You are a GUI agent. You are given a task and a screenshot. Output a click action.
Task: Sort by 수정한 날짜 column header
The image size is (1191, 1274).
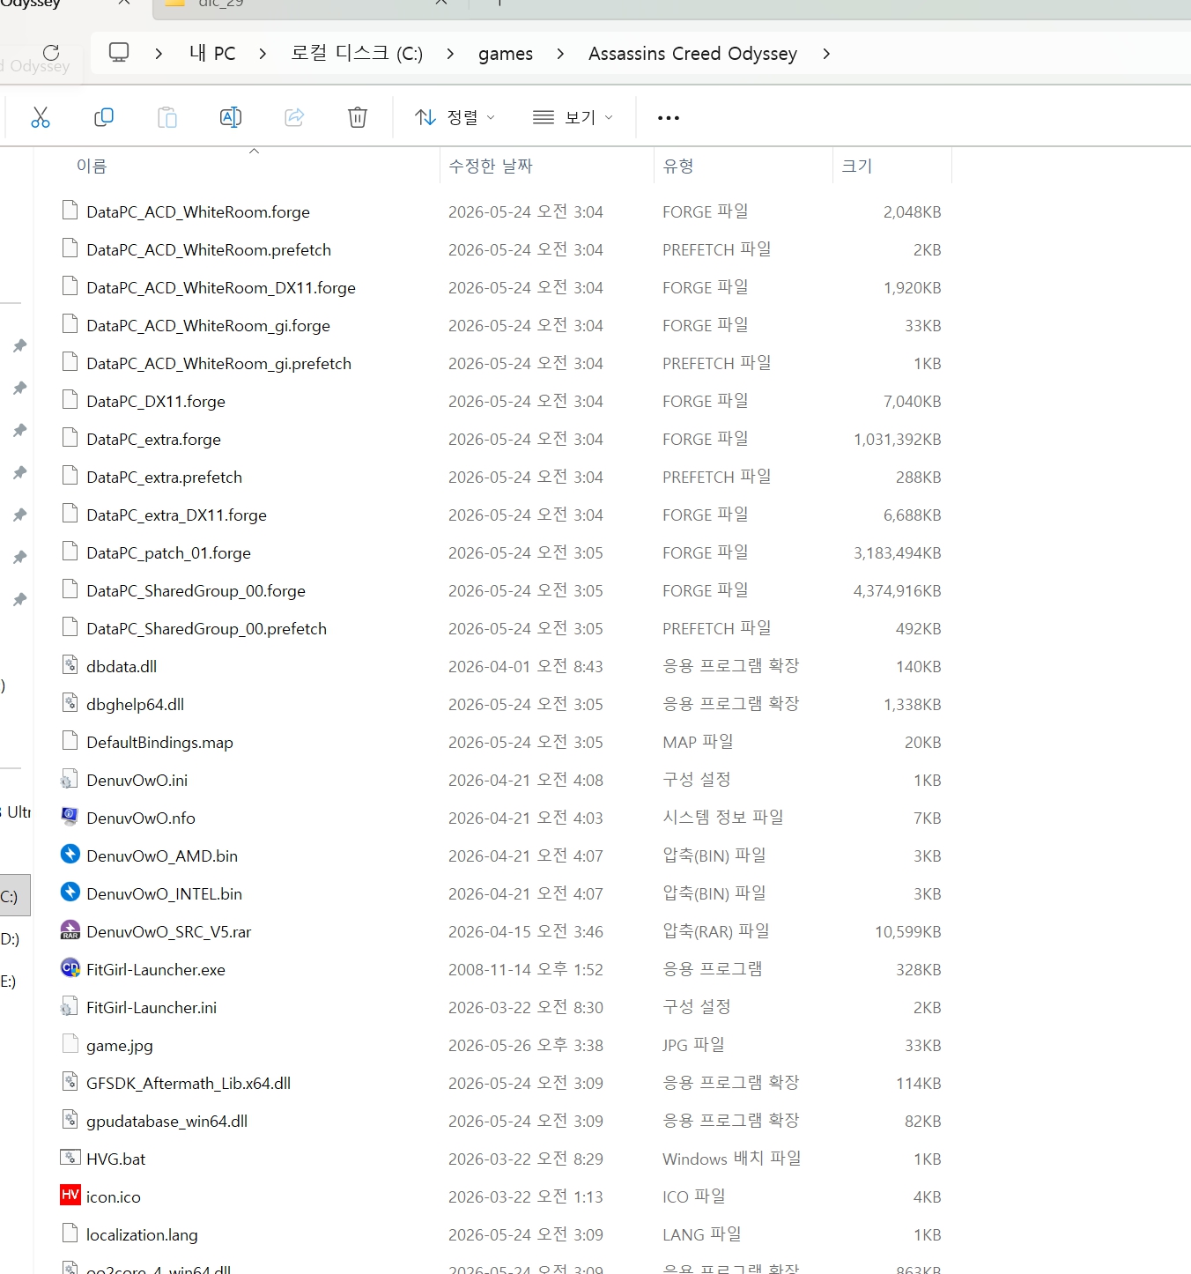491,166
